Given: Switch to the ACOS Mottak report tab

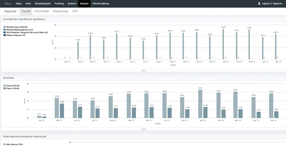Looking at the screenshot, I should click(42, 11).
